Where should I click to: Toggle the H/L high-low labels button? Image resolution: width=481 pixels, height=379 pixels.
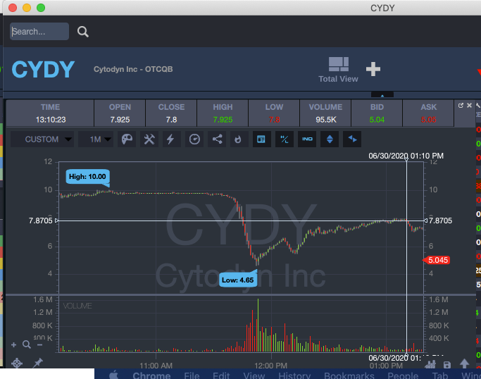click(x=285, y=139)
